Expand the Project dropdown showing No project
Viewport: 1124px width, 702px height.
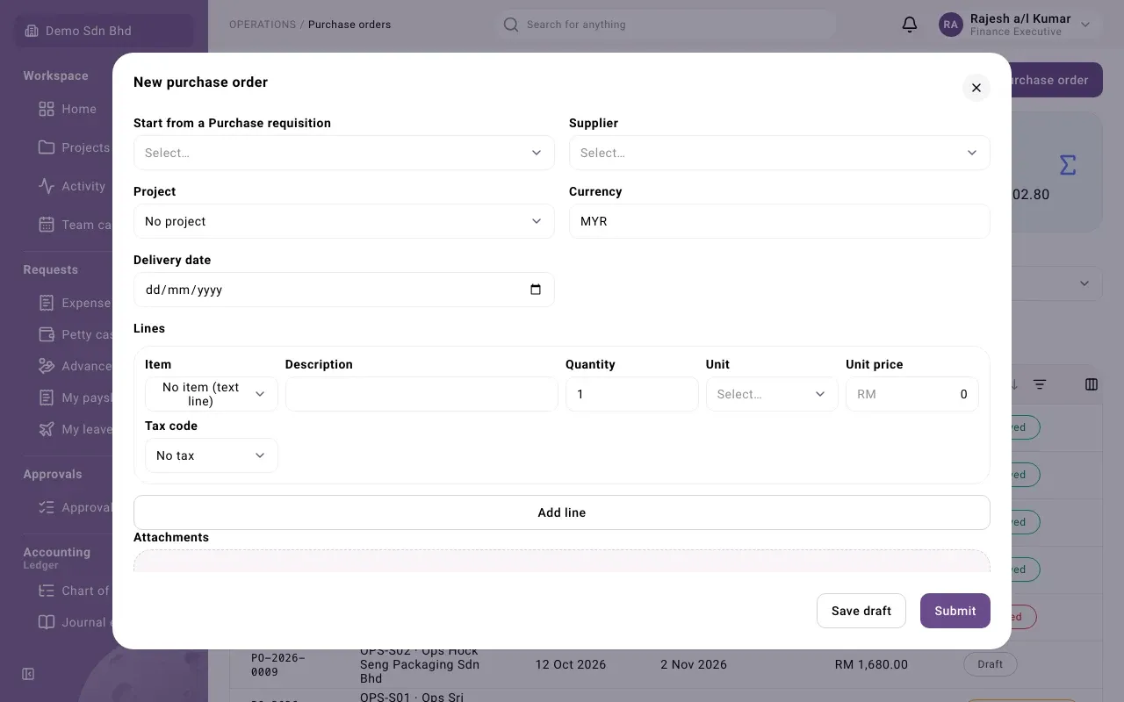344,221
